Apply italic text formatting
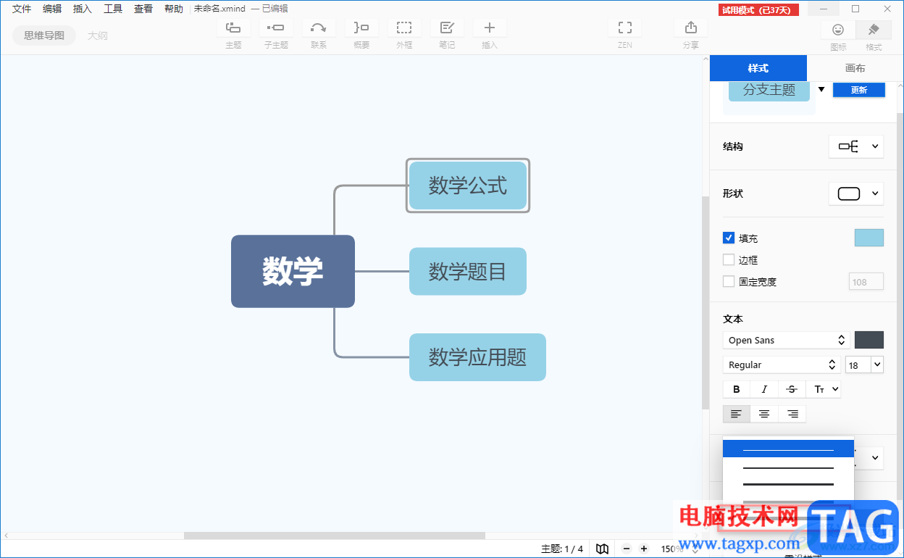This screenshot has height=558, width=904. coord(764,389)
